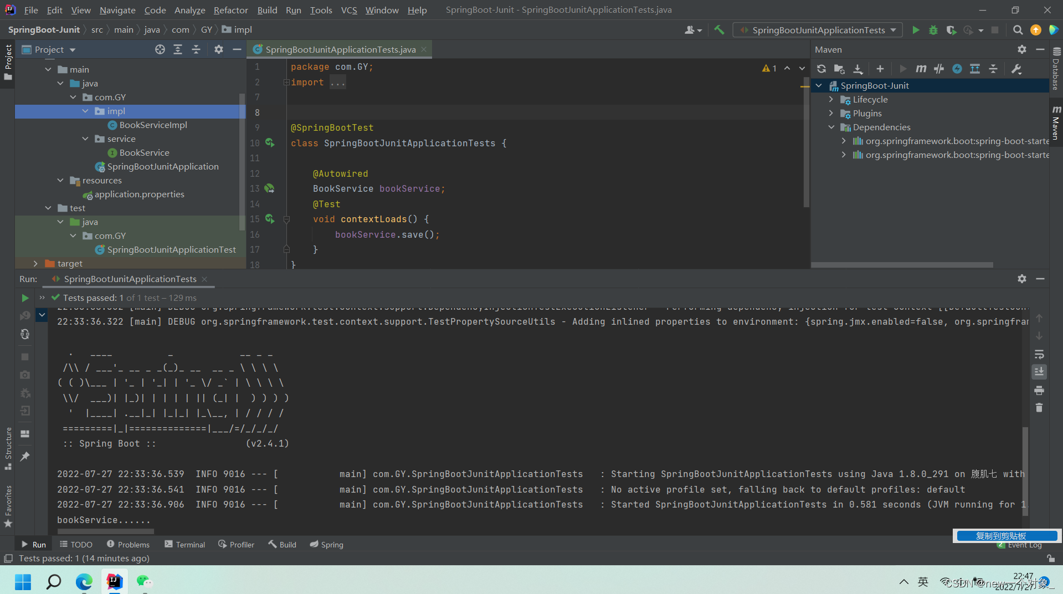Download sources and documentation in Maven toolbar
This screenshot has width=1063, height=594.
(x=857, y=69)
